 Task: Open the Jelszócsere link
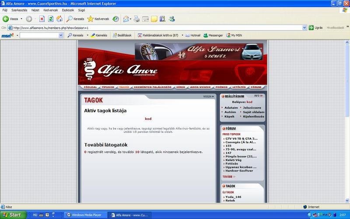click(x=252, y=108)
